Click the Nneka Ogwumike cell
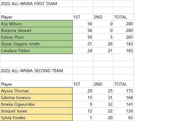Viewport: 174px width, 121px height. [x=36, y=104]
